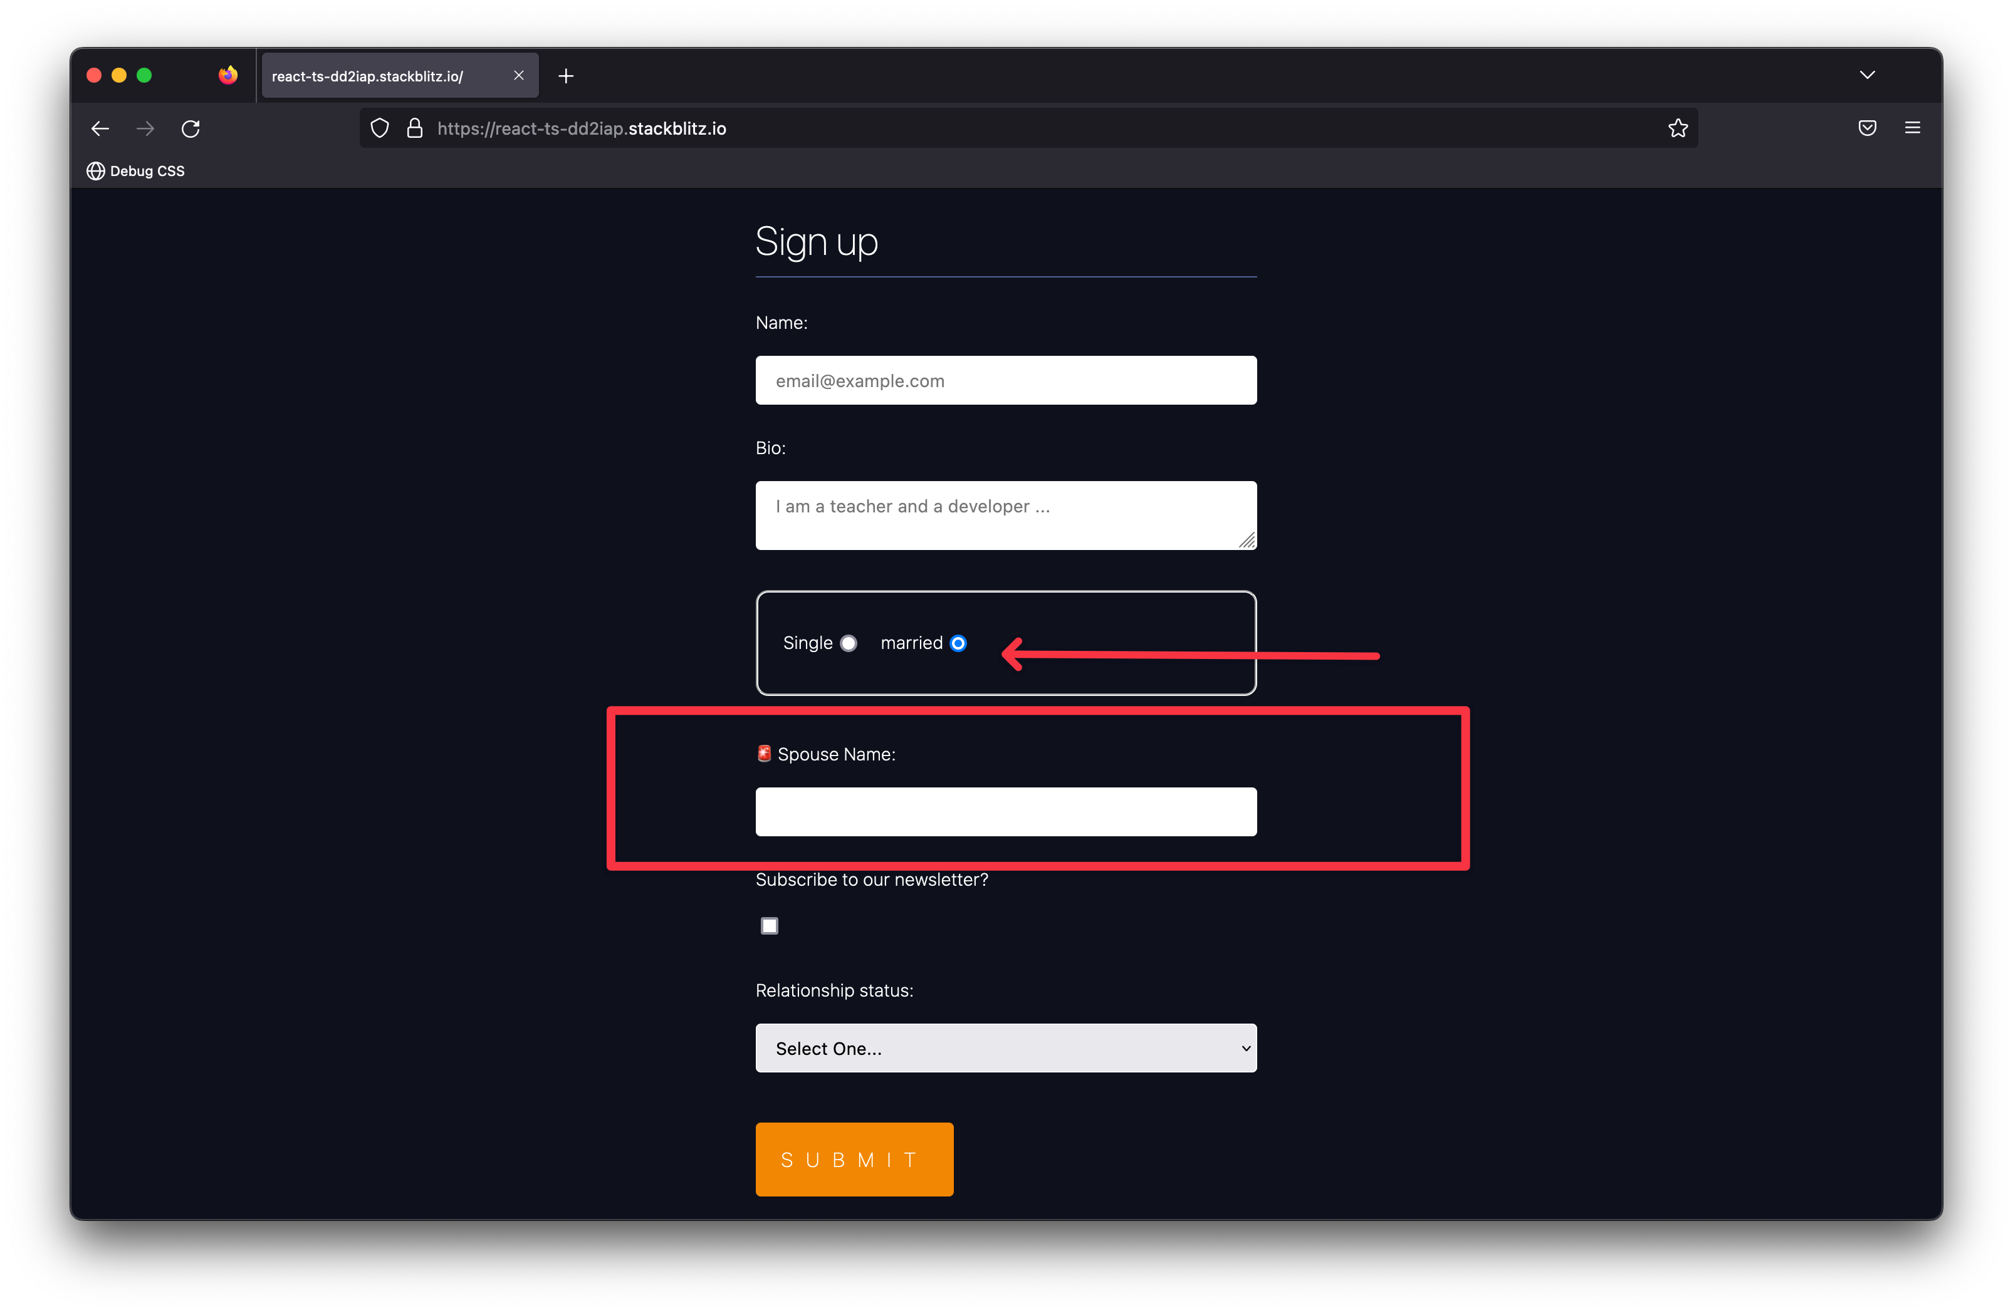The height and width of the screenshot is (1313, 2013).
Task: Open Firefox hamburger application menu
Action: point(1911,128)
